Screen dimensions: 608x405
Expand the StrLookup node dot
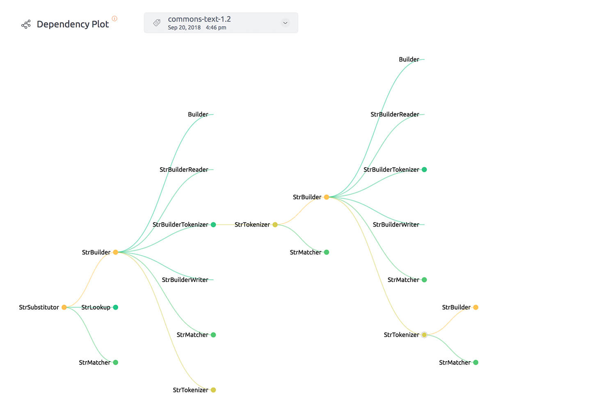coord(116,307)
